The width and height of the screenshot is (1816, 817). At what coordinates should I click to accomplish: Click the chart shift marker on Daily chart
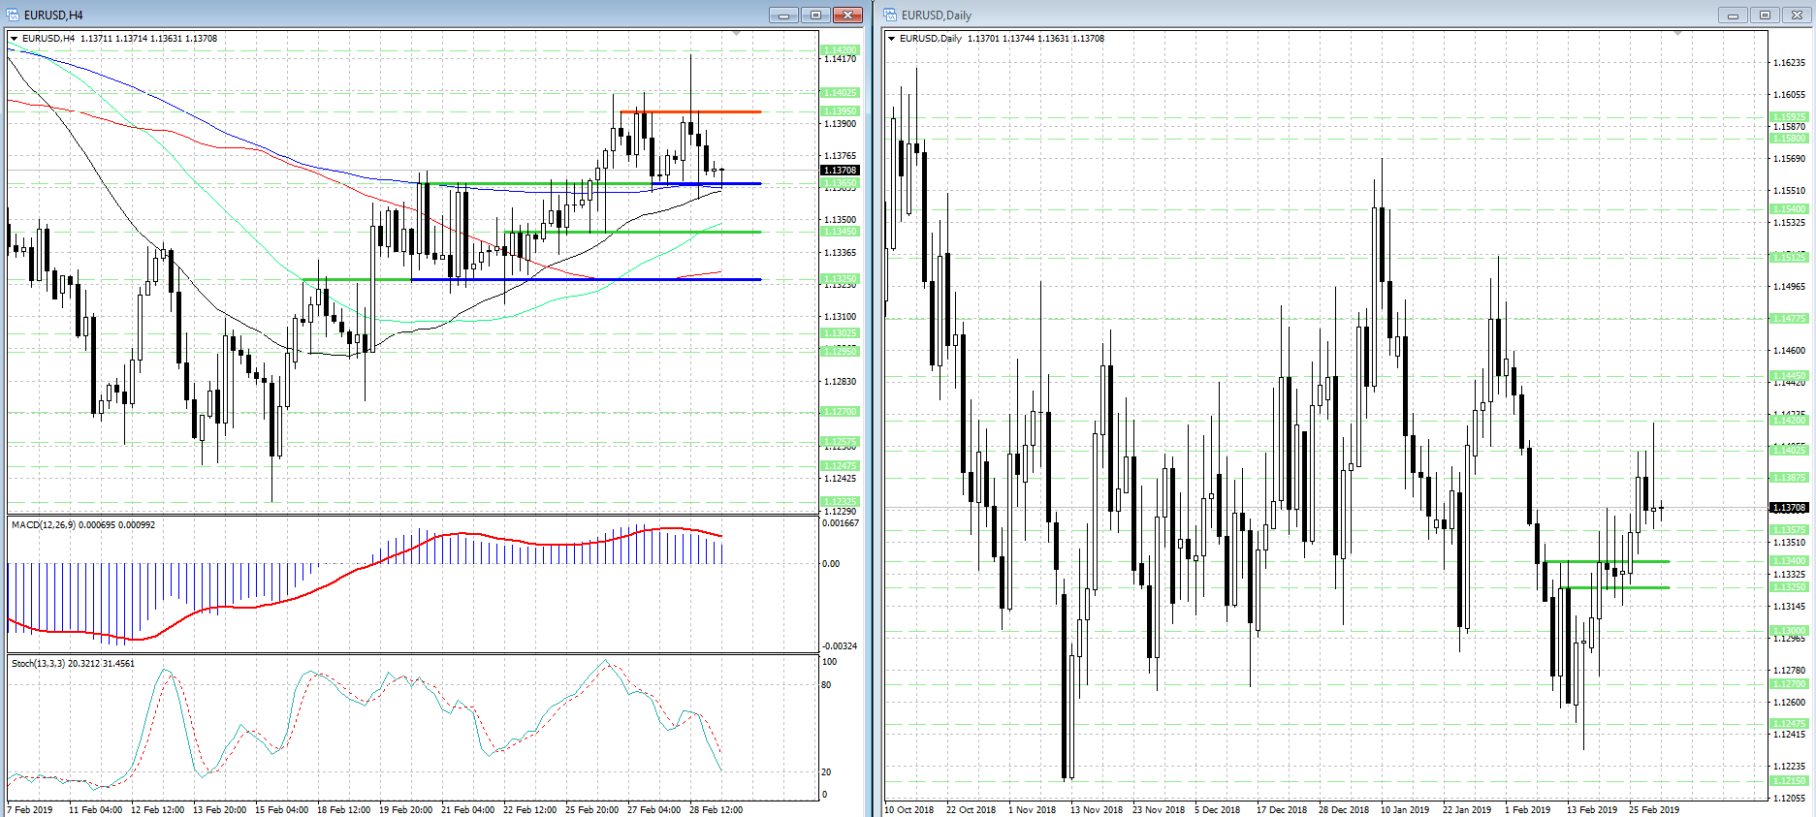[1677, 34]
